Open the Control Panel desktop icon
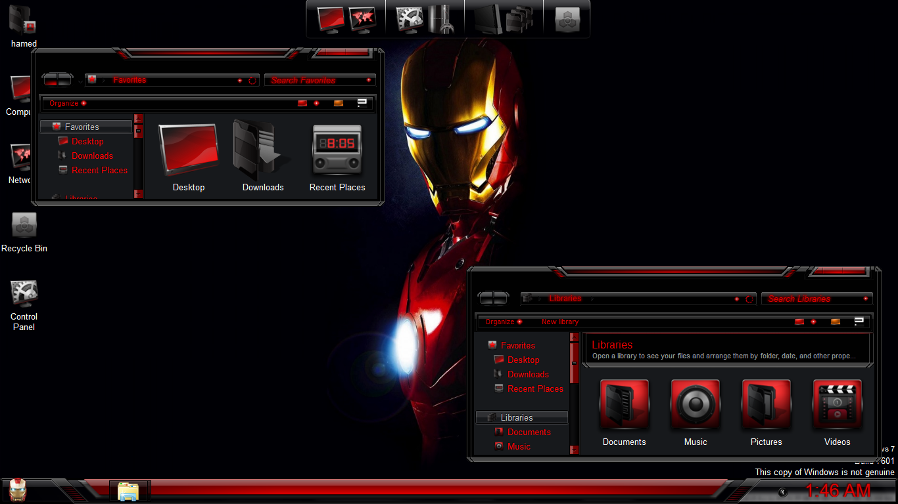Screen dimensions: 898x504 (24, 305)
